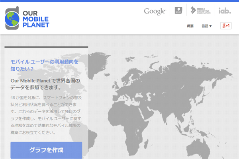Click the OUR MOBILE PLANET title text
239x159 pixels.
click(x=36, y=19)
